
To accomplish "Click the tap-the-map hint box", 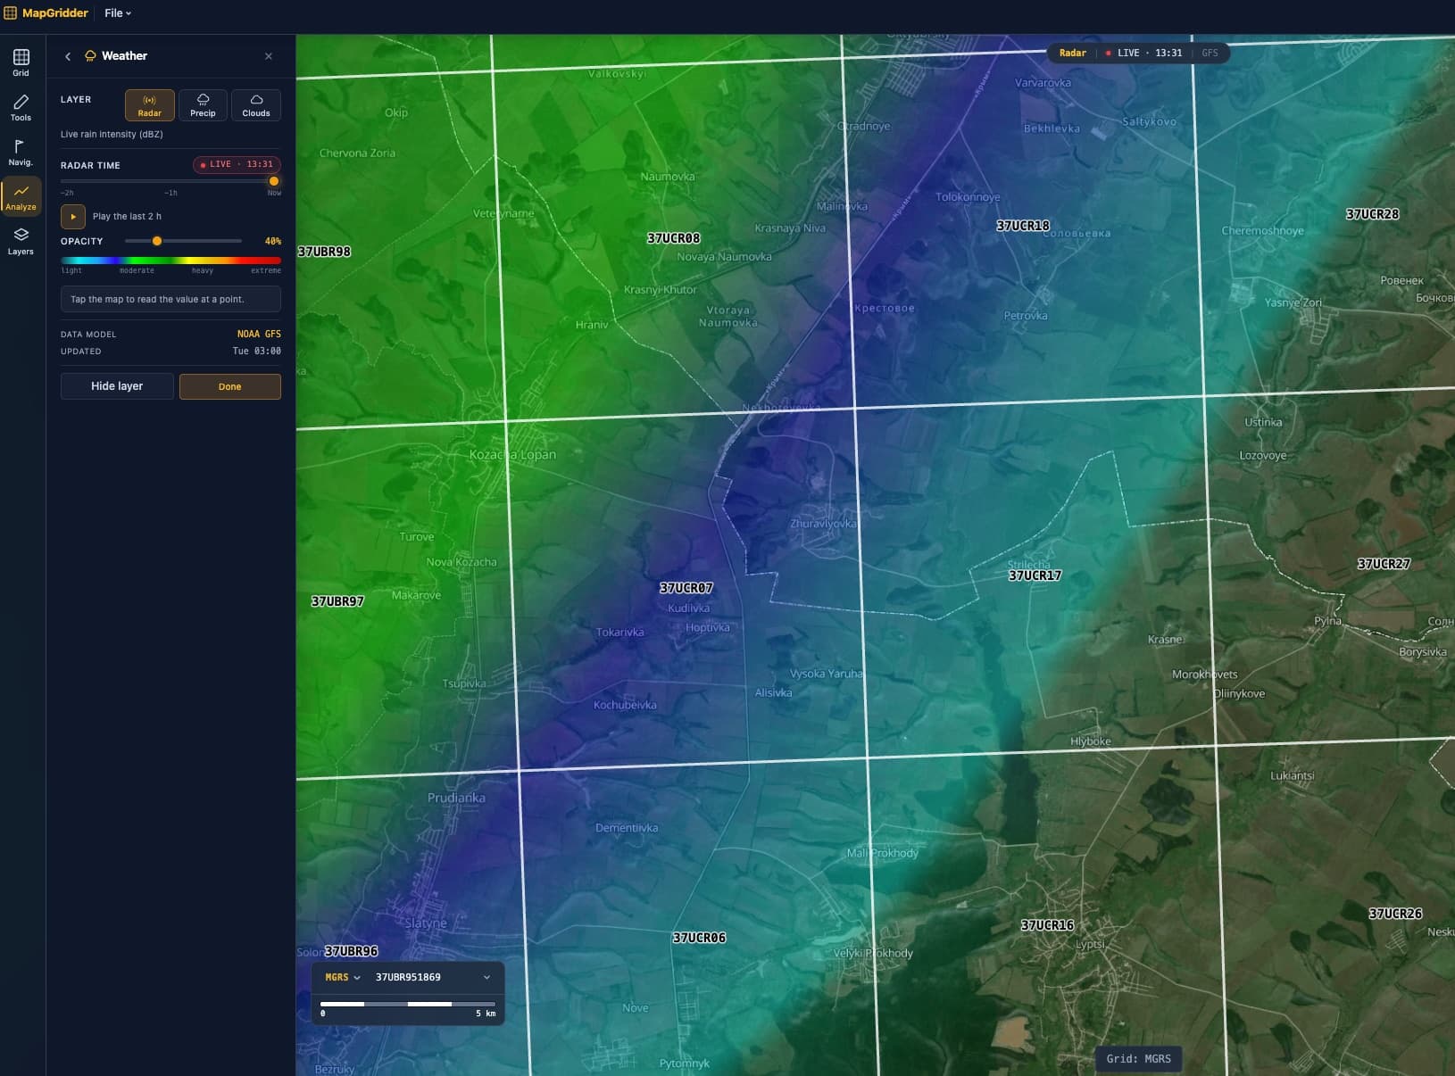I will coord(170,299).
